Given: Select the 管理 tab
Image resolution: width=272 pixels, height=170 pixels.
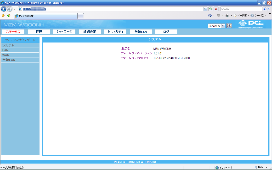Looking at the screenshot, I should (x=39, y=32).
